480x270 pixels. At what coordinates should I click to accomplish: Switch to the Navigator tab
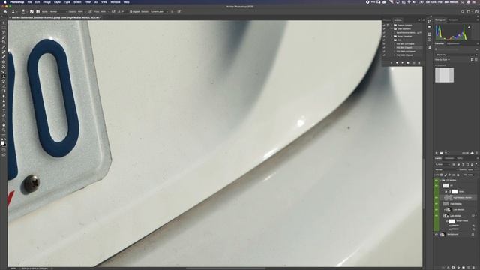[453, 20]
